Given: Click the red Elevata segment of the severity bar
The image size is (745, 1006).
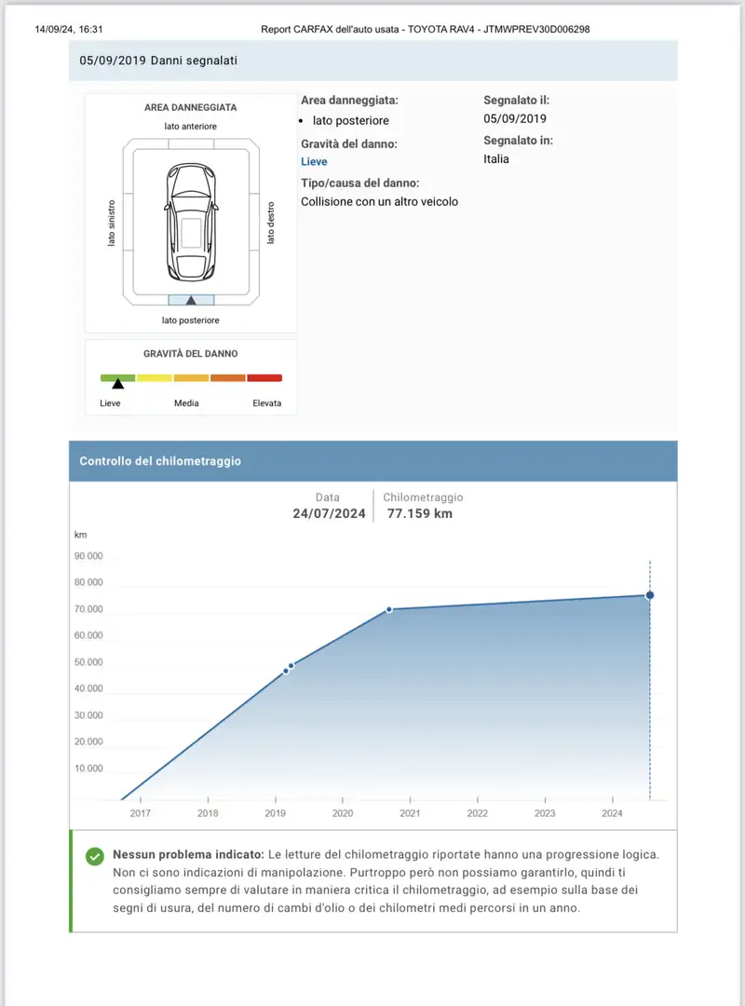Looking at the screenshot, I should click(264, 377).
